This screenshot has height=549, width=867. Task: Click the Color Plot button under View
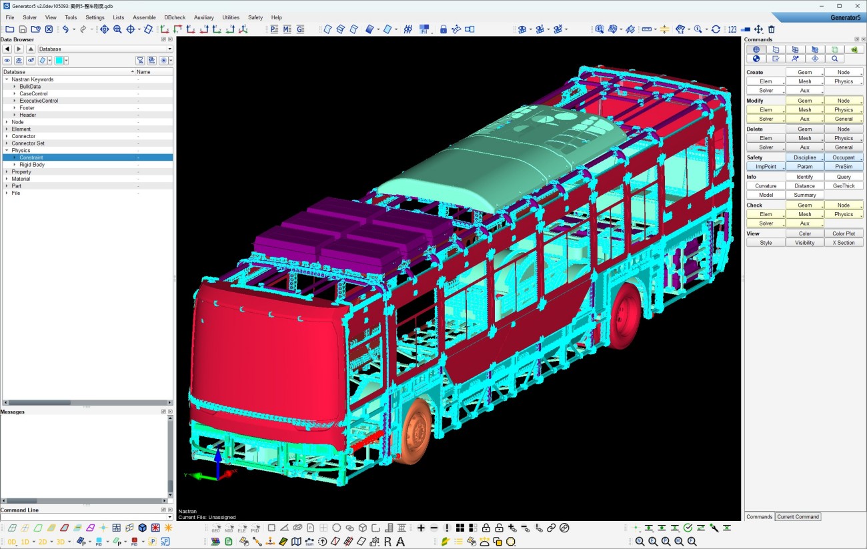point(843,233)
